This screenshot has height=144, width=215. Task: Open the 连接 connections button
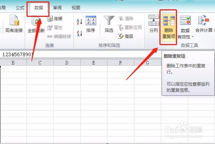tap(55, 19)
